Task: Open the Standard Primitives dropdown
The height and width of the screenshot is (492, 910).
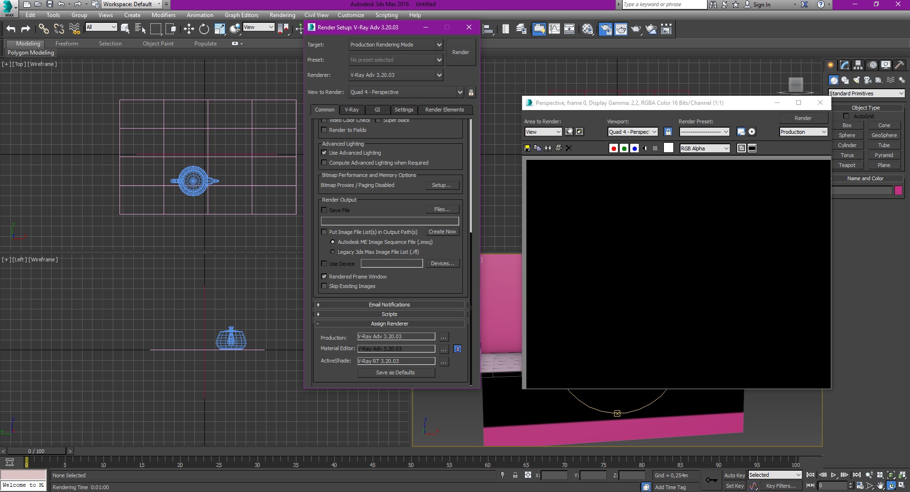Action: pyautogui.click(x=866, y=93)
